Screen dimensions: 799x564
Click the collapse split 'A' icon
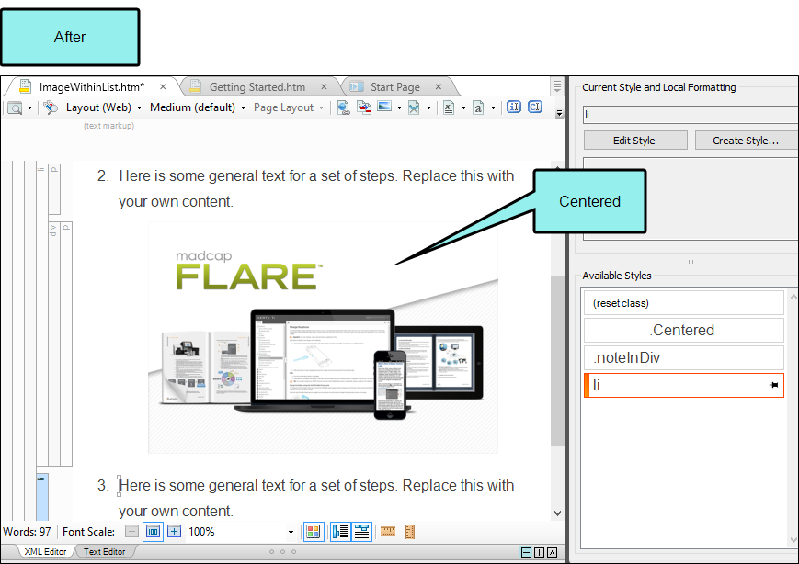tap(552, 552)
